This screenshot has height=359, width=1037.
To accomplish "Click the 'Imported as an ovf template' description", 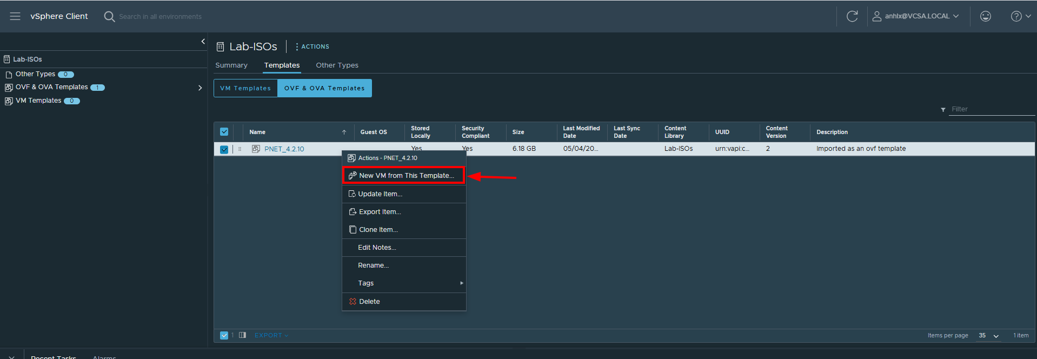I will [x=861, y=149].
